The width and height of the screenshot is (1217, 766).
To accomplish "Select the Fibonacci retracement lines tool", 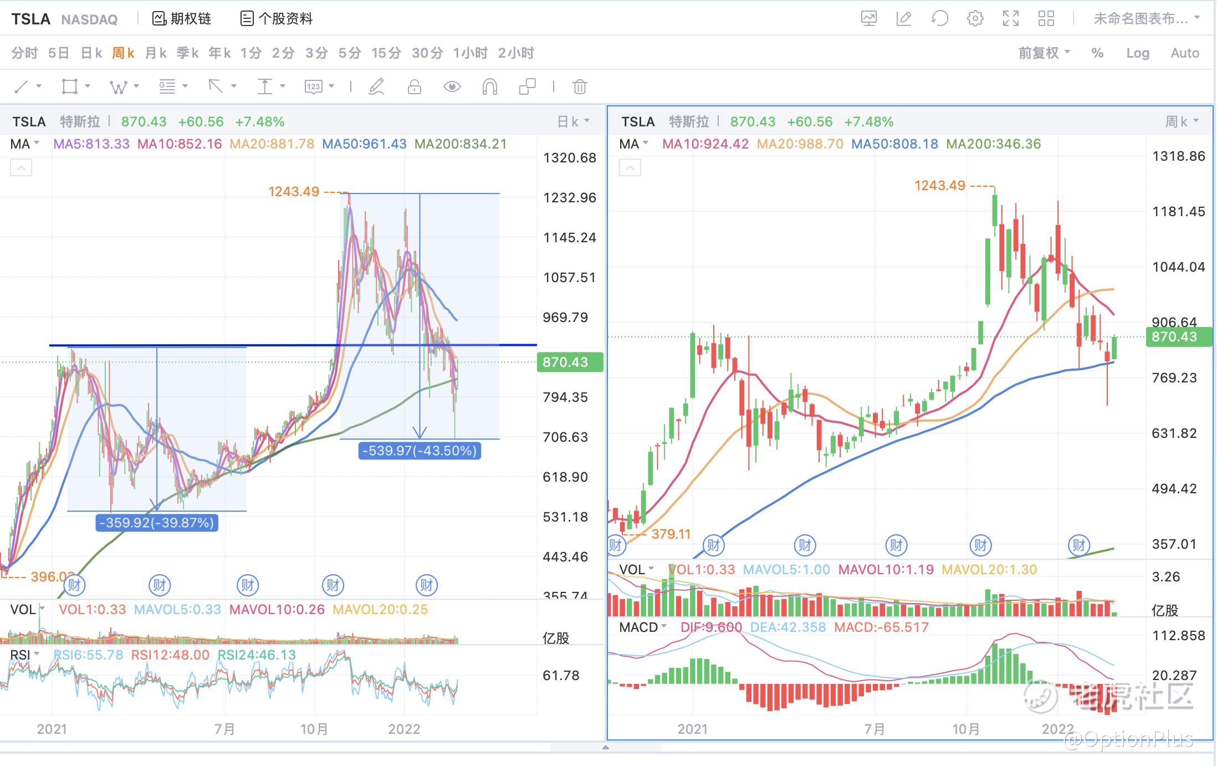I will click(x=167, y=86).
